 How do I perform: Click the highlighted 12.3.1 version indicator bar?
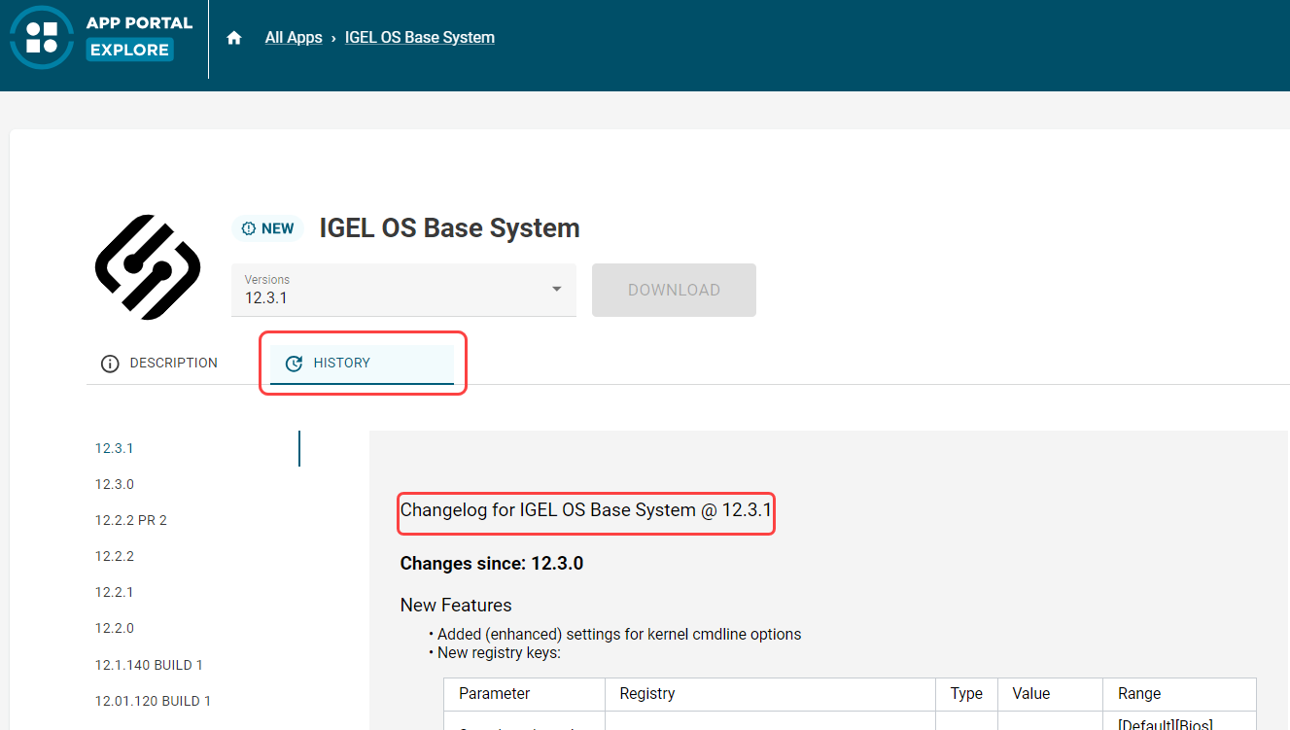click(299, 448)
